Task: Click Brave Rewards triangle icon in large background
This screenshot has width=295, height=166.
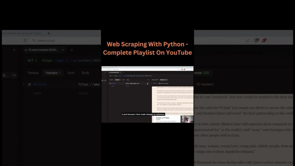Action: tap(264, 41)
